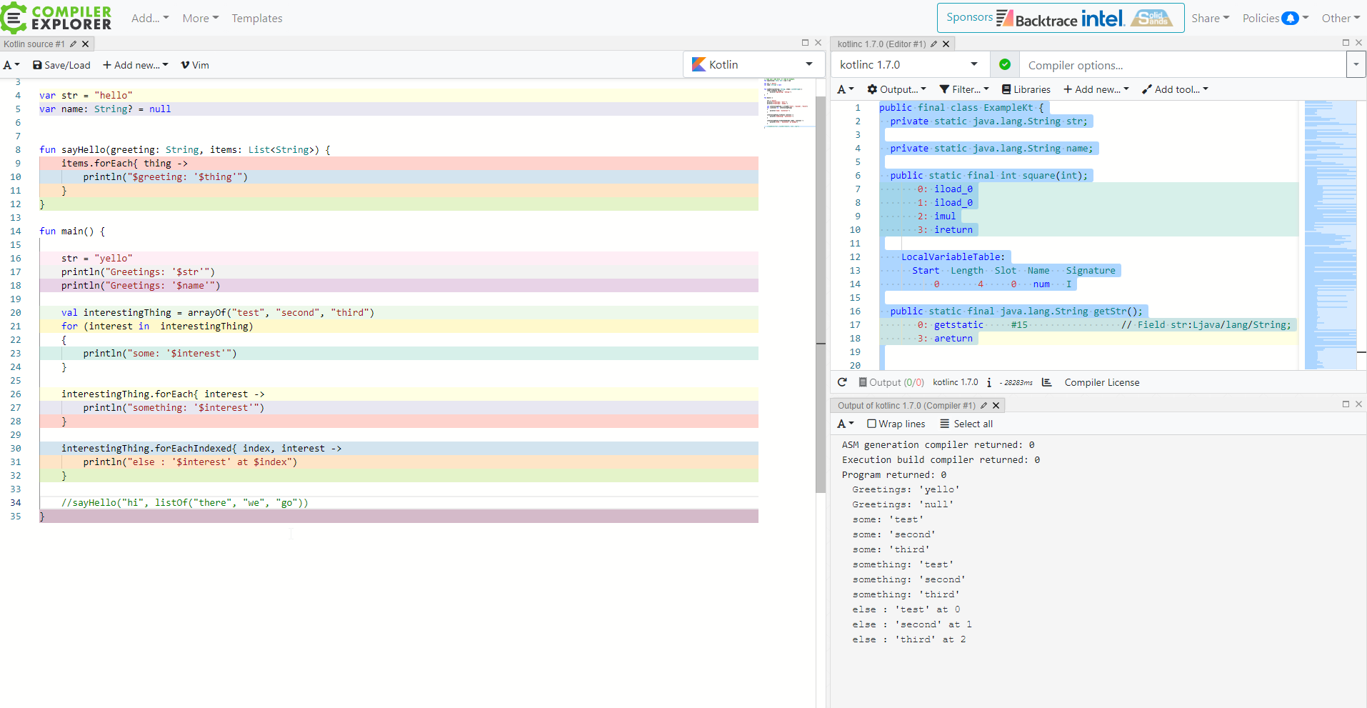Open the Kotlin language selector
Image resolution: width=1367 pixels, height=708 pixels.
point(752,64)
